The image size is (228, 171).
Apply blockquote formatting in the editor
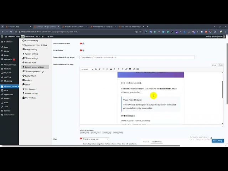click(x=111, y=69)
